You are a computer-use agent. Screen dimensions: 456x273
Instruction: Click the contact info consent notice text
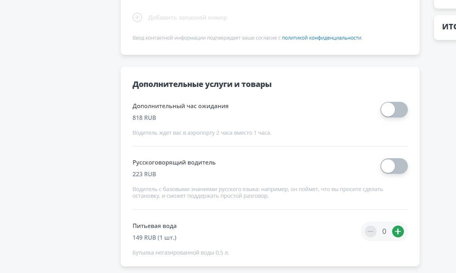coord(206,38)
